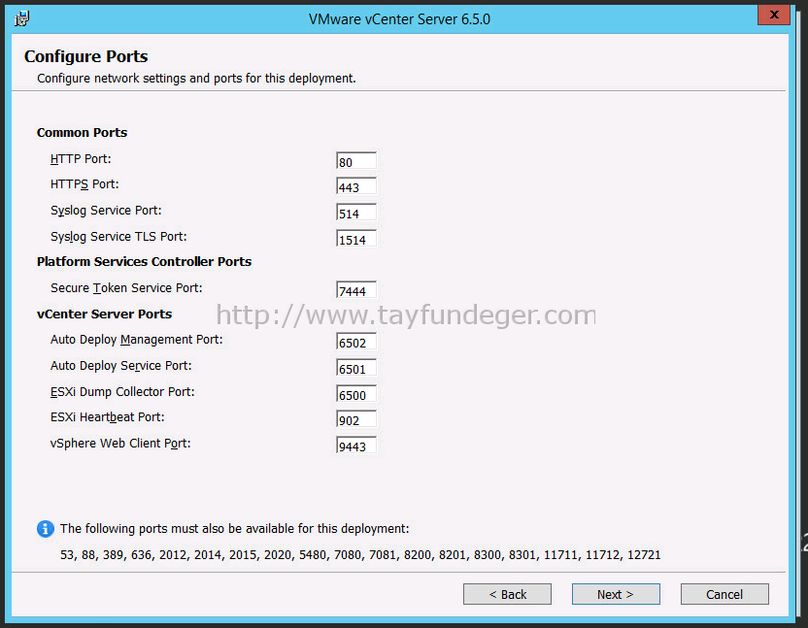Select ESXi Dump Collector Port field 6500
Viewport: 808px width, 628px height.
(356, 394)
